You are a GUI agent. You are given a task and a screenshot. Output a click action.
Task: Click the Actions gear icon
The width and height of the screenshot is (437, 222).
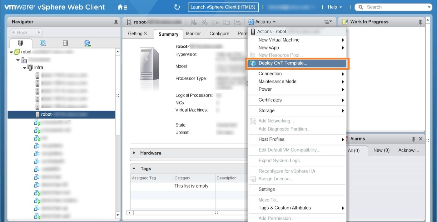click(251, 22)
